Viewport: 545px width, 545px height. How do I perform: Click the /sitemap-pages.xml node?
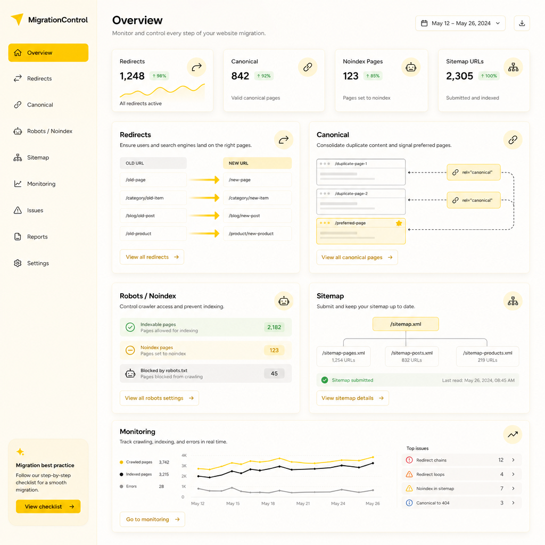tap(343, 356)
